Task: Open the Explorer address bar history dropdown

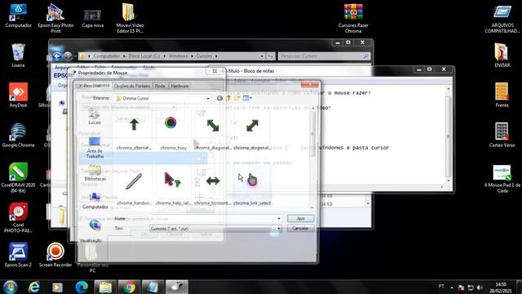Action: point(262,56)
